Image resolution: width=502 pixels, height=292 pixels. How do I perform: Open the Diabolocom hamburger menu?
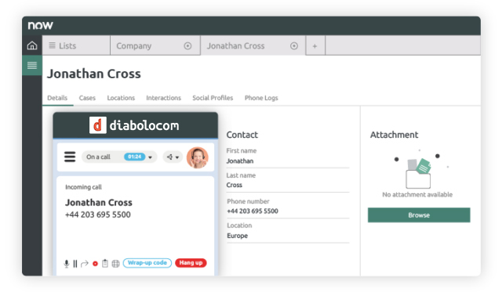click(70, 157)
